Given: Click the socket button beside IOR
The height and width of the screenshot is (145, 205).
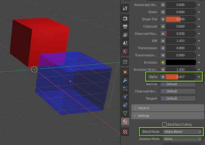Looking at the screenshot, I should click(x=163, y=41).
